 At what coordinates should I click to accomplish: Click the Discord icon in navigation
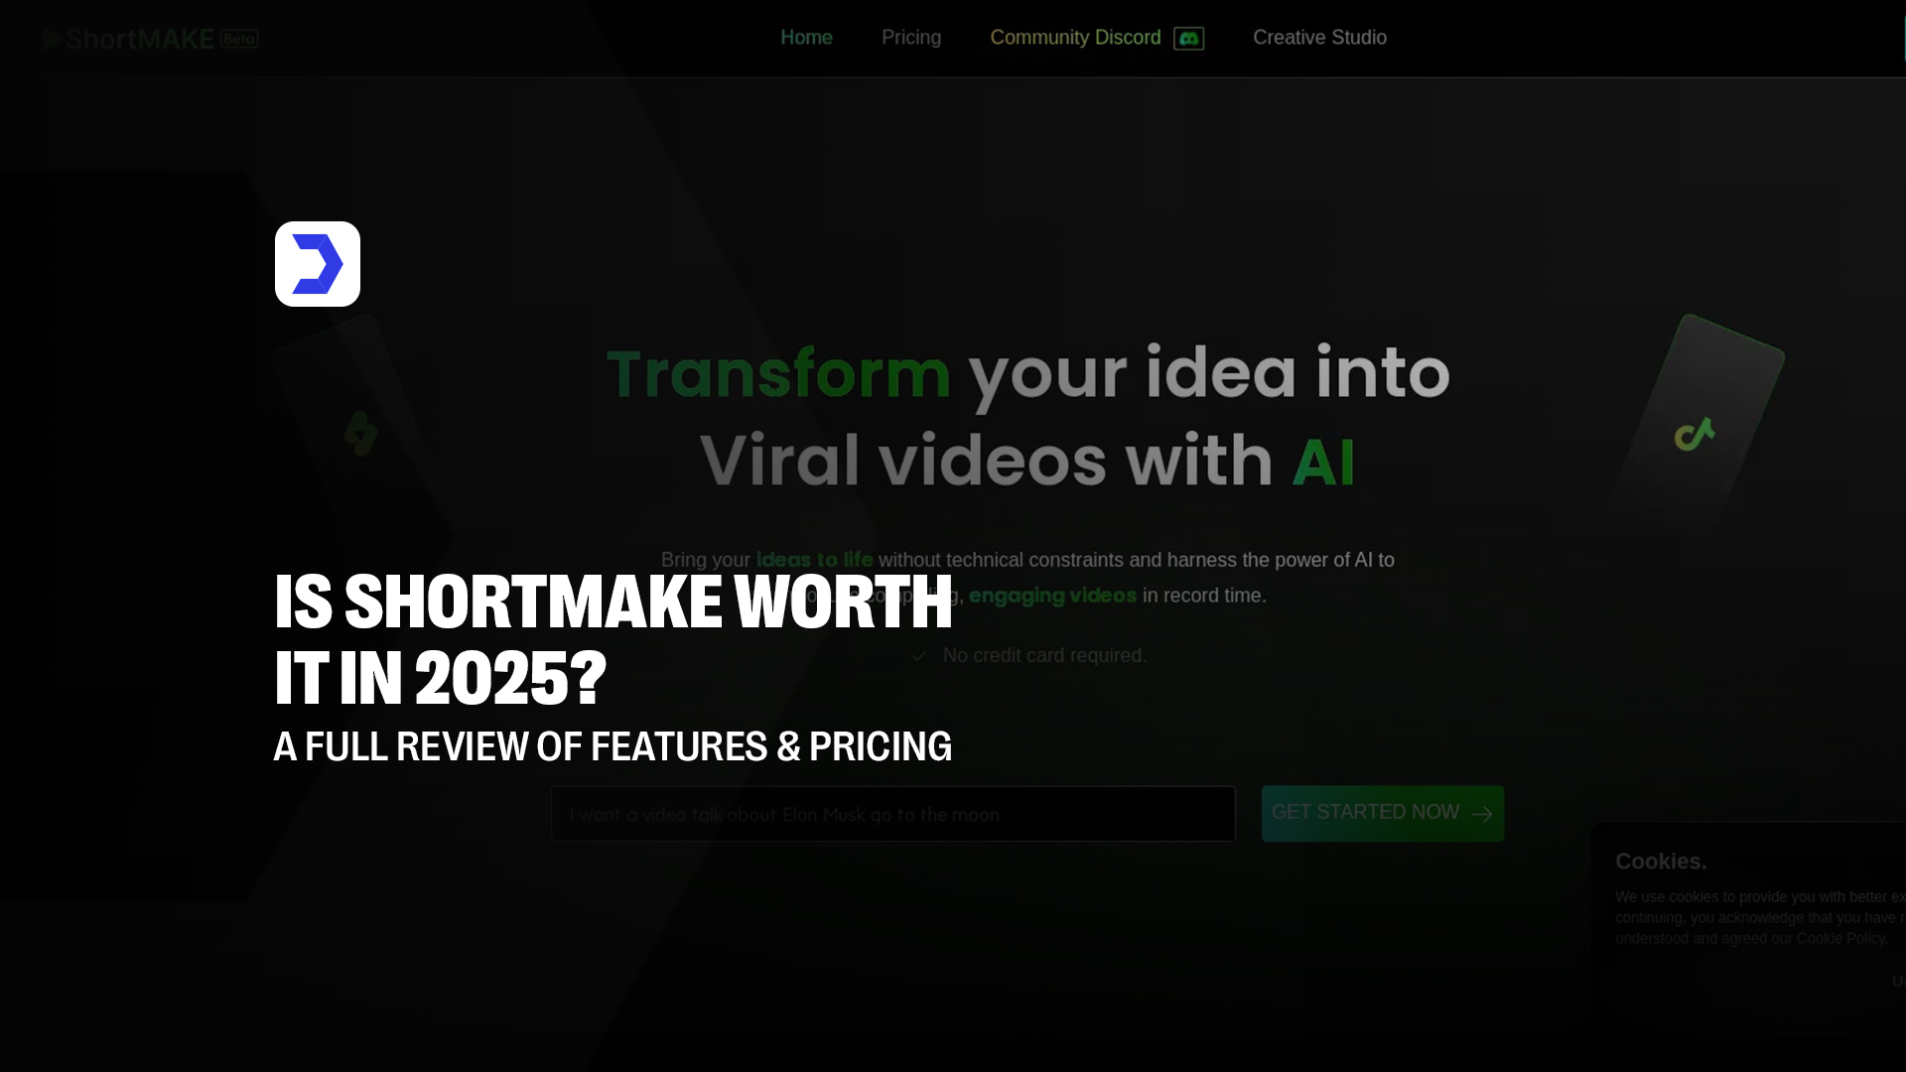[1188, 38]
